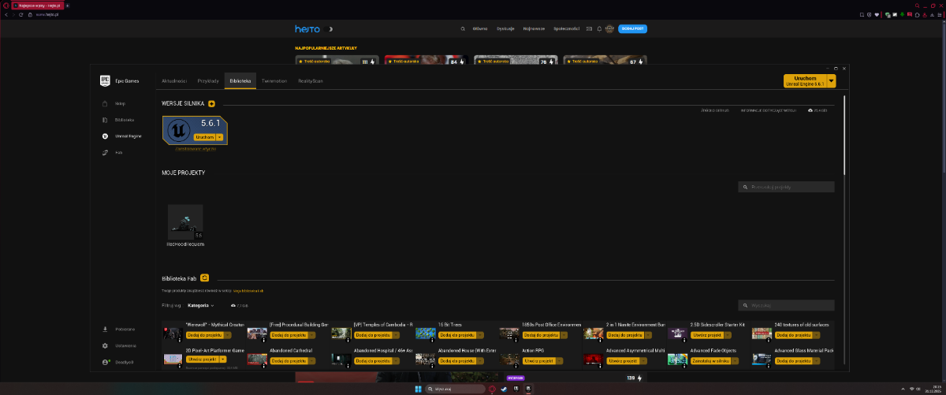Add a new engine version with plus icon

(211, 104)
